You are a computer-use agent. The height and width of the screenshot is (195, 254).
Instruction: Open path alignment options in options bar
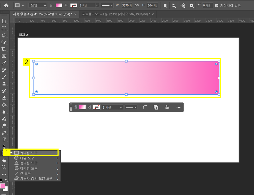pos(174,5)
